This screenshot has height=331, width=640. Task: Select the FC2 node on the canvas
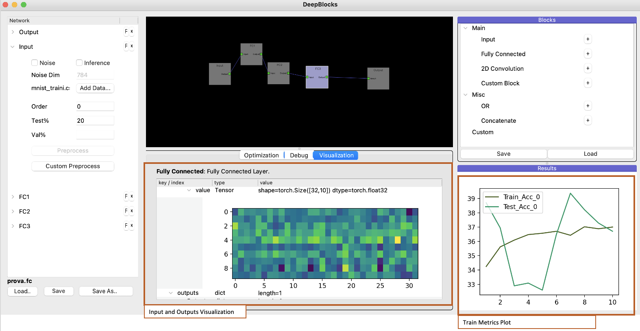(x=279, y=73)
